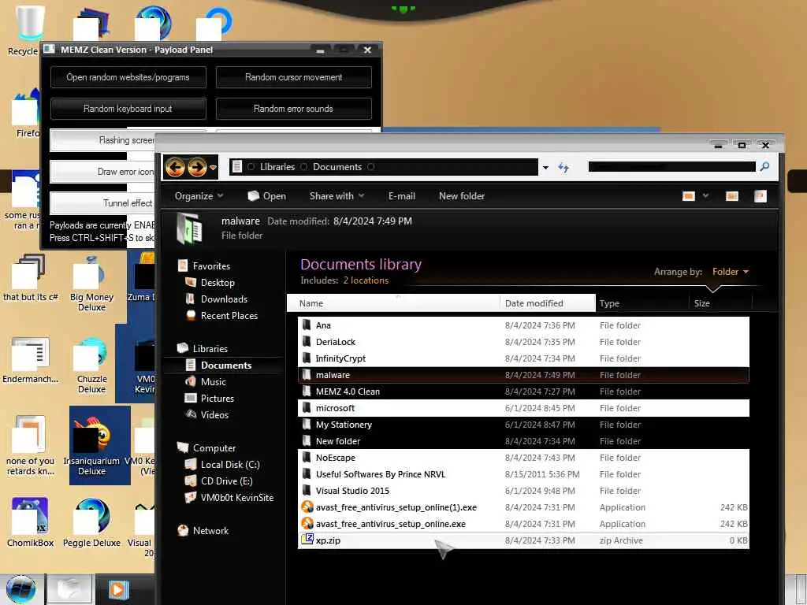Open Insaniquarium Deluxe desktop icon

(91, 446)
